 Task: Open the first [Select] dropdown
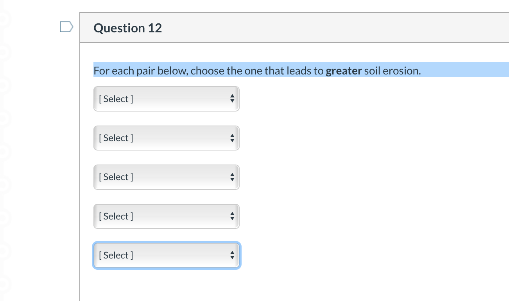[x=166, y=99]
